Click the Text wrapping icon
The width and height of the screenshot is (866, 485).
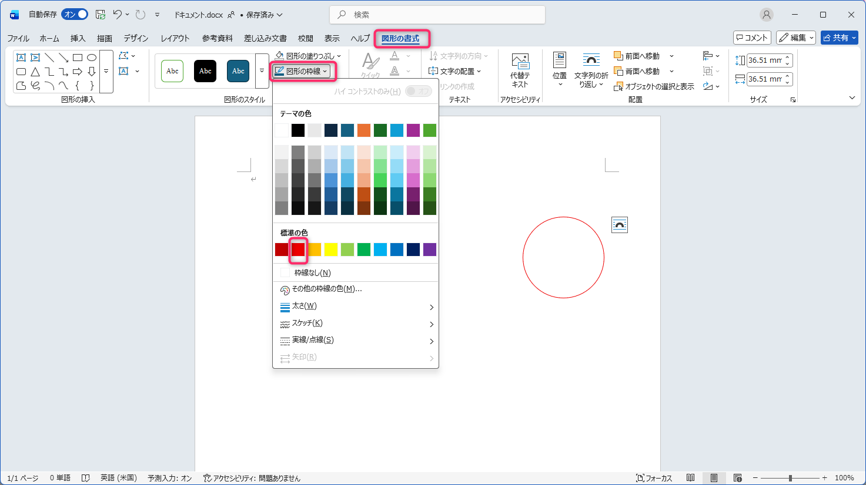click(591, 69)
